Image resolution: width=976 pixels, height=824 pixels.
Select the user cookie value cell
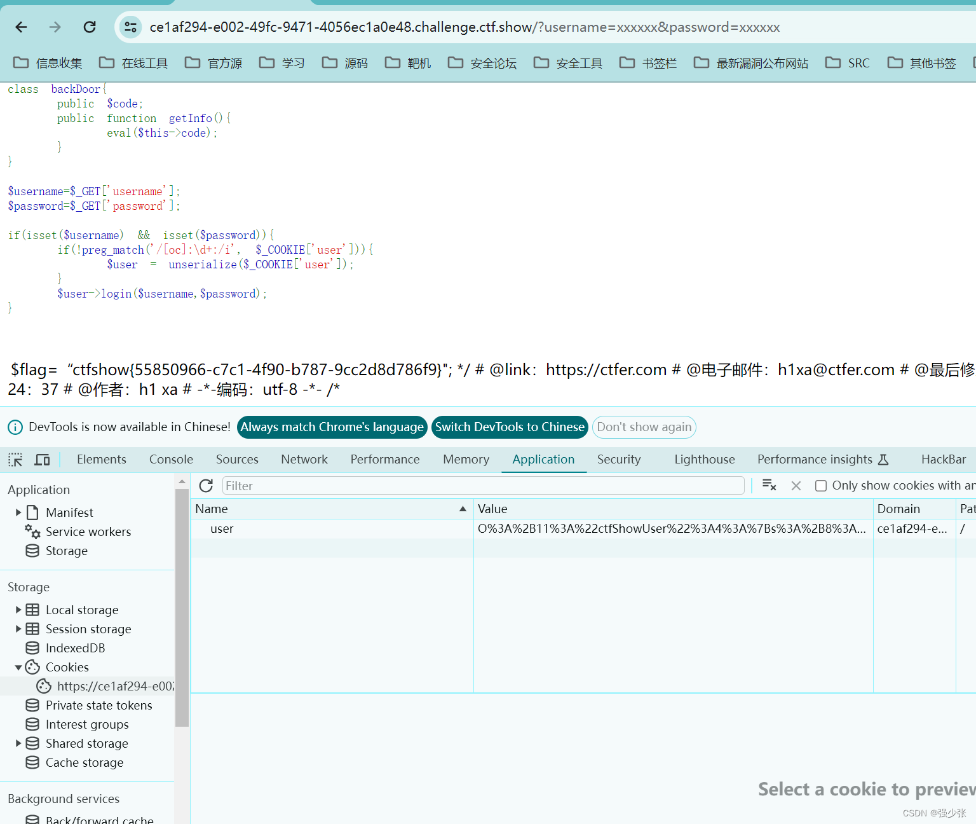[672, 528]
